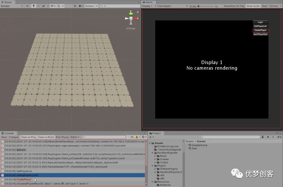The width and height of the screenshot is (283, 187).
Task: Select the onCreatePlayerResult console log entry
Action: pyautogui.click(x=73, y=184)
